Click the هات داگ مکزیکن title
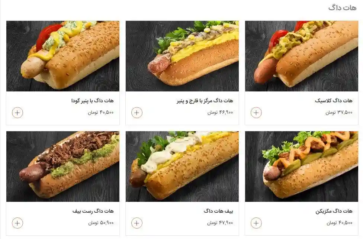This screenshot has height=239, width=363. 334,211
